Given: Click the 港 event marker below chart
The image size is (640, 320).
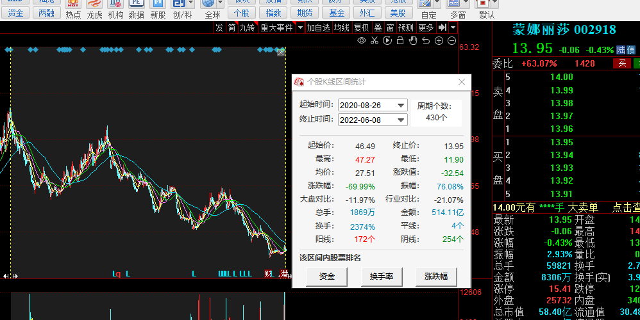Looking at the screenshot, I should (x=283, y=274).
